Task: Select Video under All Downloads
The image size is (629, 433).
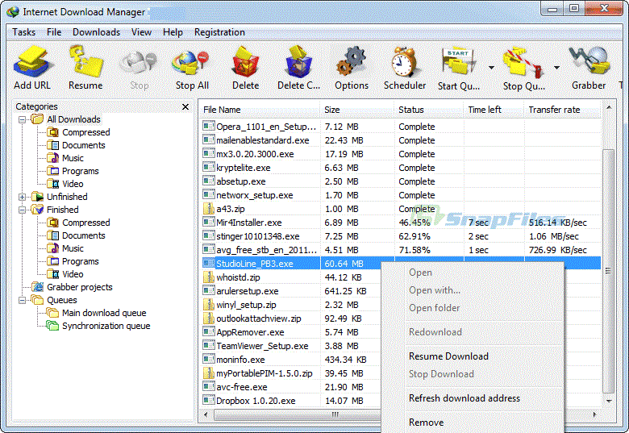Action: tap(73, 184)
